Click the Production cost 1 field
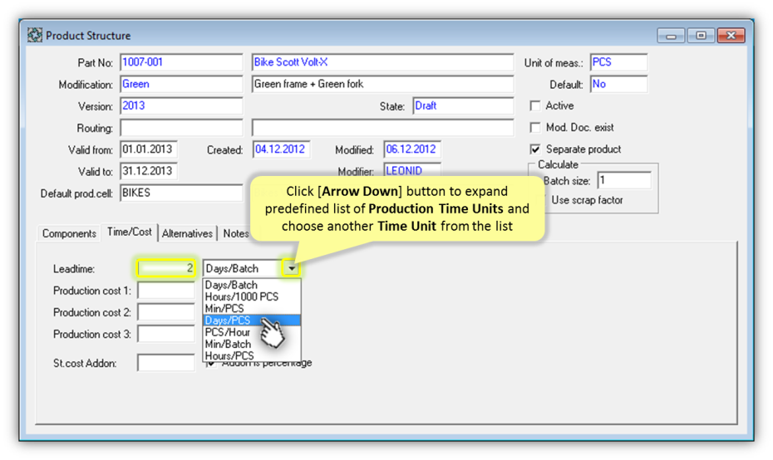The width and height of the screenshot is (773, 460). point(166,291)
